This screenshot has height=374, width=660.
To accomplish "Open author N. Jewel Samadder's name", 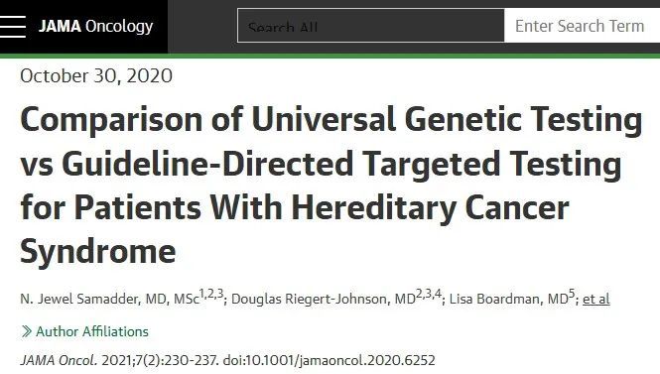I will [x=109, y=300].
